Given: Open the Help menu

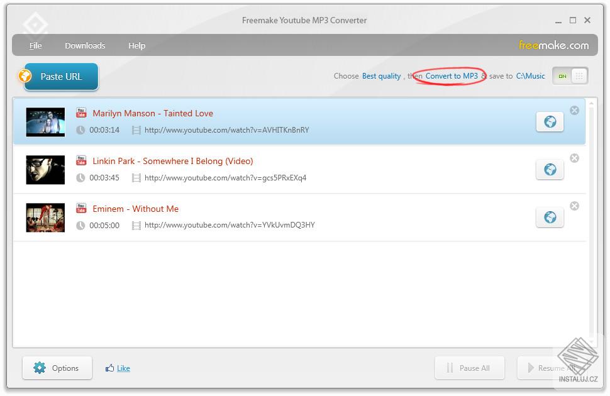Looking at the screenshot, I should [x=136, y=45].
